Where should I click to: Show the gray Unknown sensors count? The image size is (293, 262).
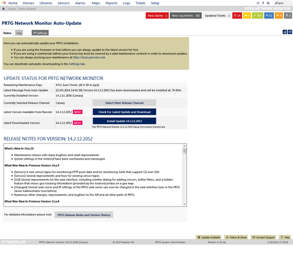pos(288,16)
